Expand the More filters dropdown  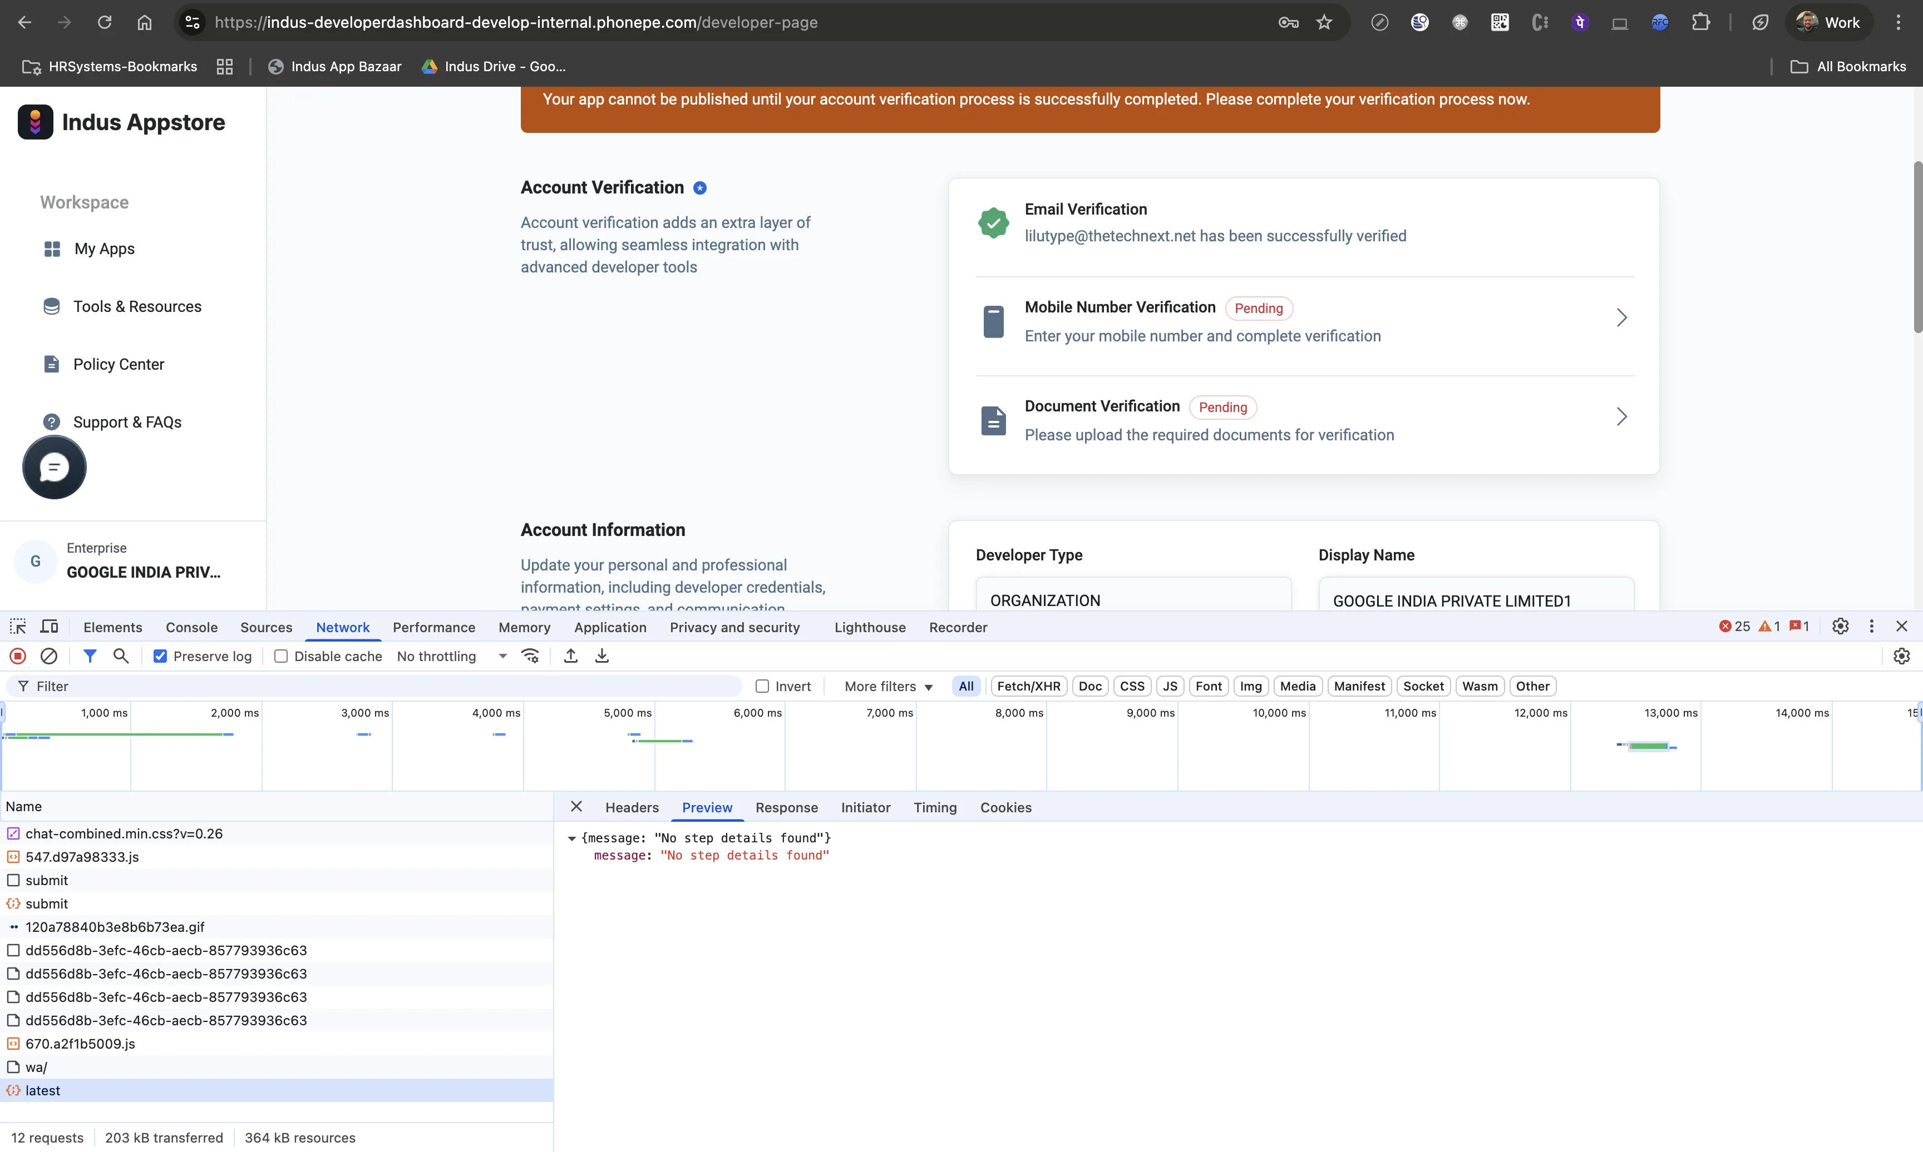[889, 686]
